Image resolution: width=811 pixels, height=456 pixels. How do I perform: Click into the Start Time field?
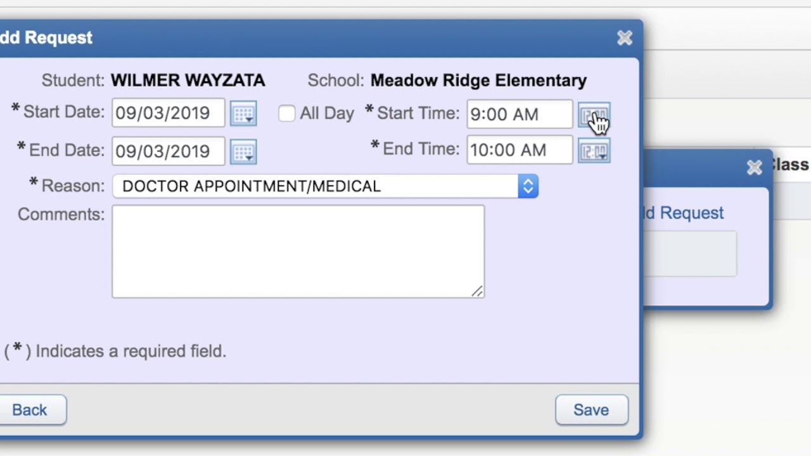[519, 115]
